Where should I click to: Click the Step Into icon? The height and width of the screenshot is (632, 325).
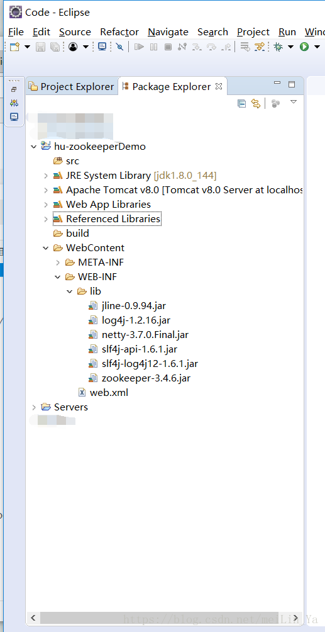coord(197,47)
